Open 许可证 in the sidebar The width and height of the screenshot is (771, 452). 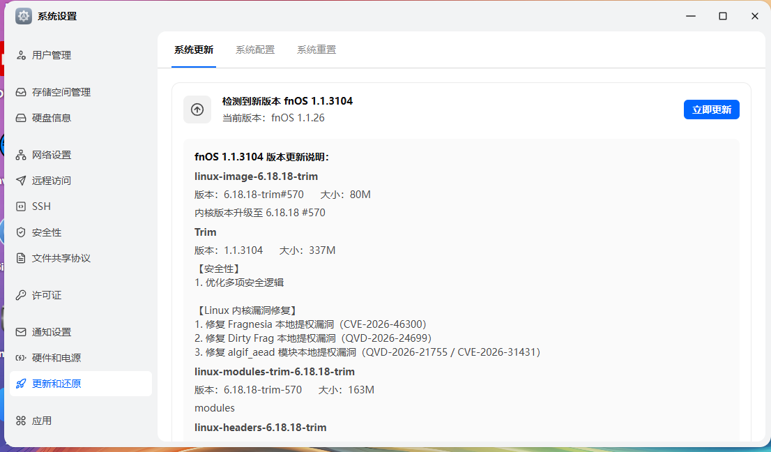tap(81, 295)
